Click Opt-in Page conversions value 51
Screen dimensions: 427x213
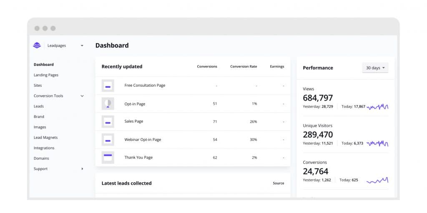pyautogui.click(x=215, y=103)
